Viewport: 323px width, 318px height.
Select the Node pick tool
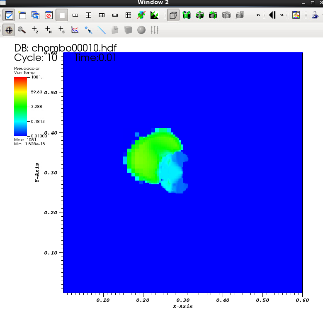48,30
